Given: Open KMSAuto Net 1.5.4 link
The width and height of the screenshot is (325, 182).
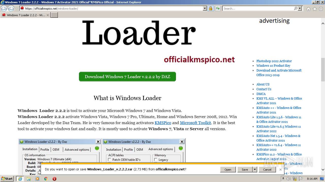Looking at the screenshot, I should point(278,138).
